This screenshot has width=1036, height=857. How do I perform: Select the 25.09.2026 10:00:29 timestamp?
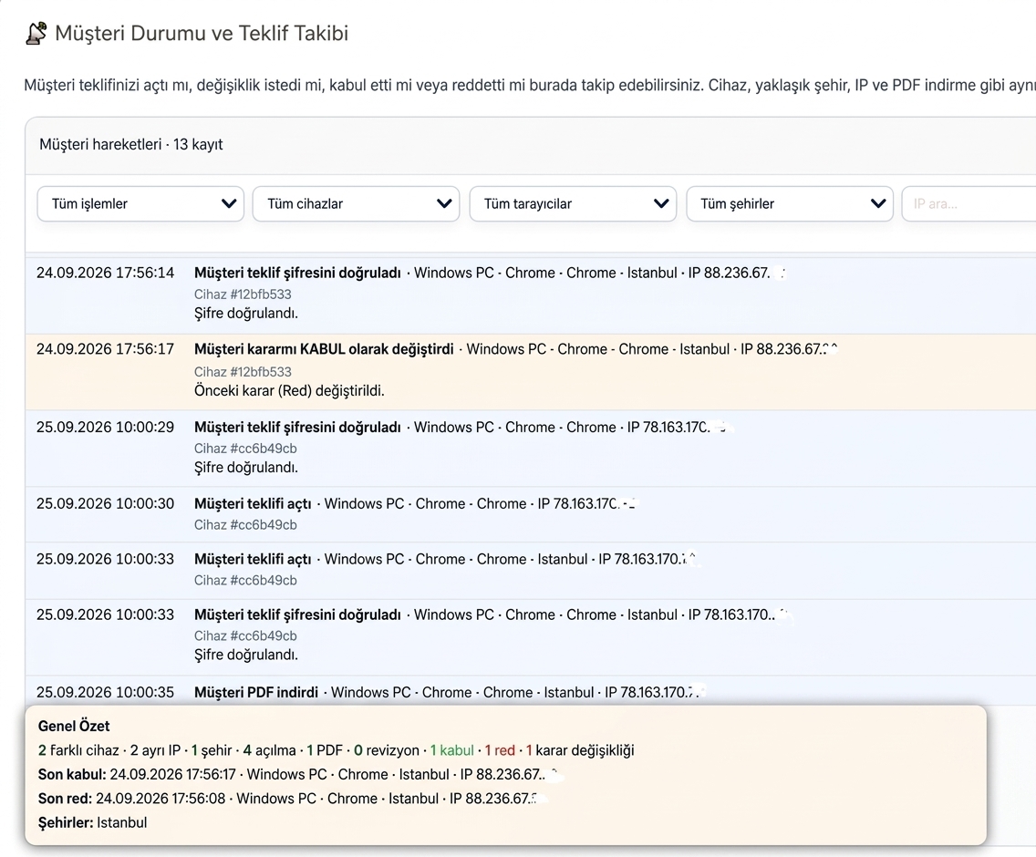105,427
